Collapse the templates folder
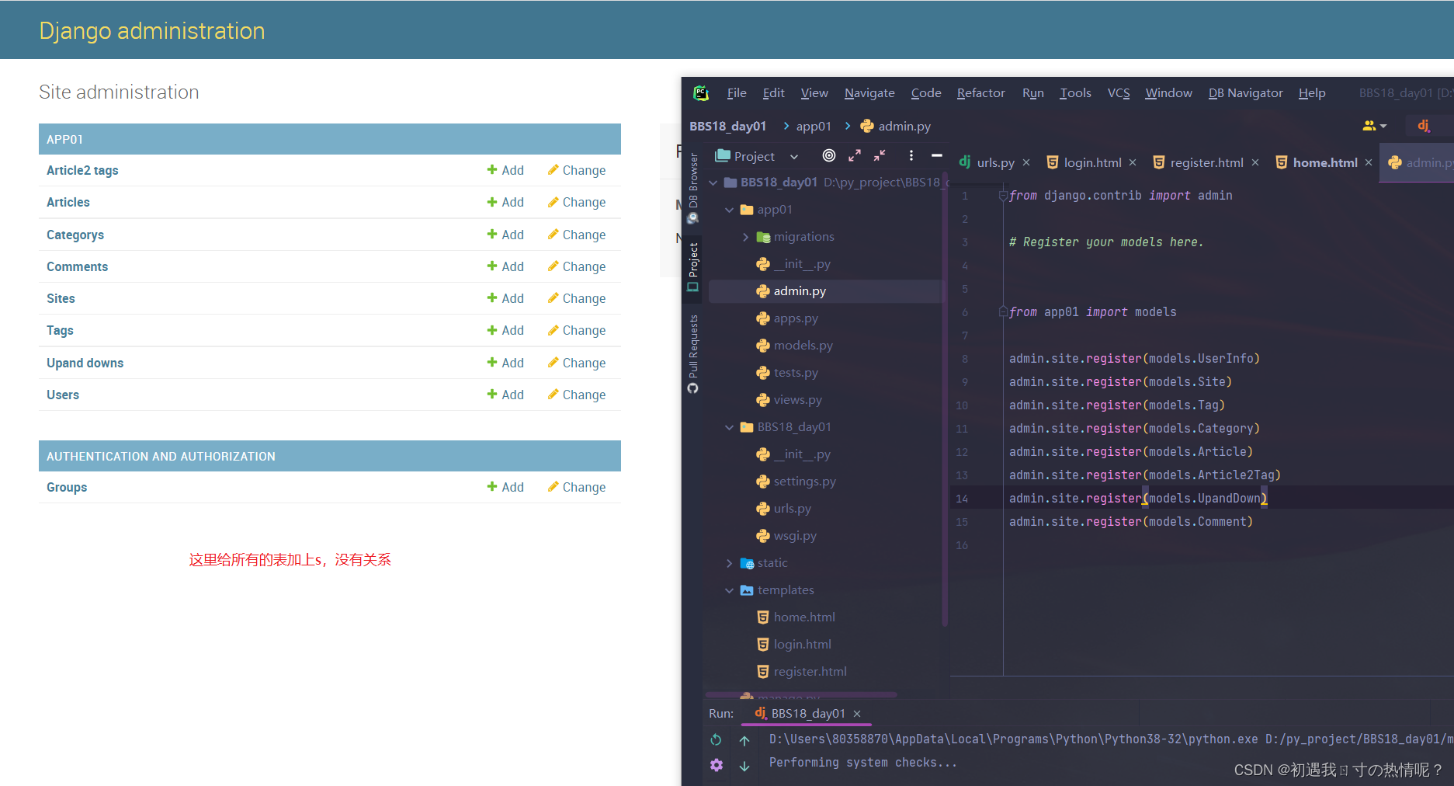The width and height of the screenshot is (1454, 786). (x=730, y=590)
